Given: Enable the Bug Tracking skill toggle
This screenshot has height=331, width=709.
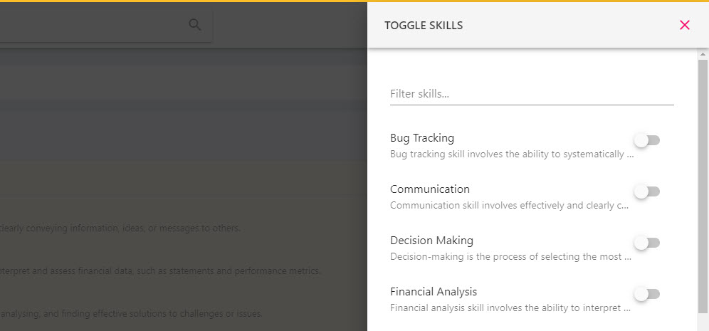Looking at the screenshot, I should pyautogui.click(x=647, y=141).
